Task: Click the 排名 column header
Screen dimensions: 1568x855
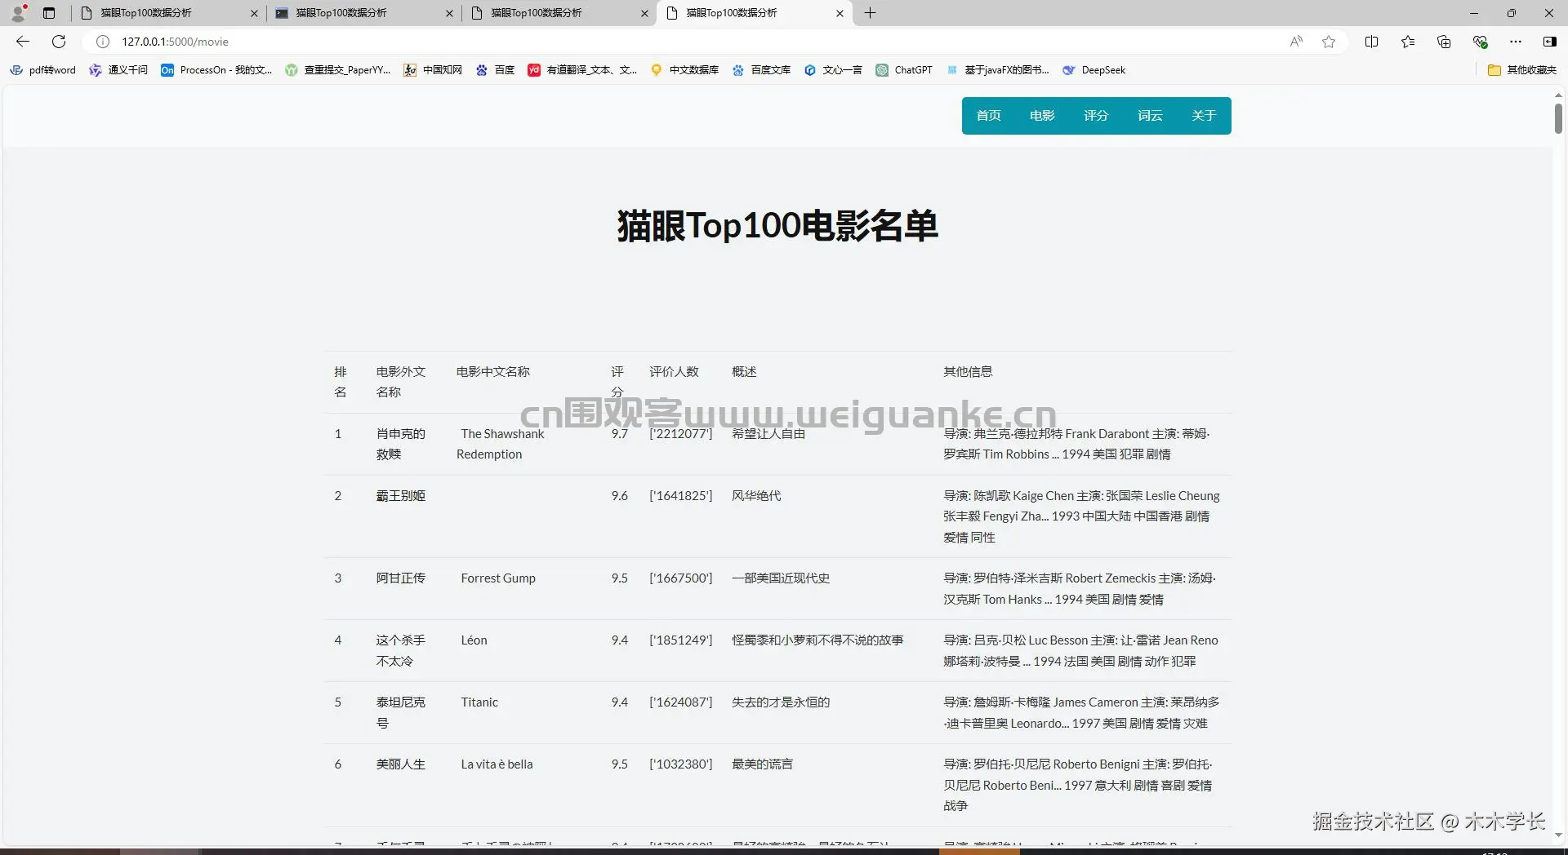Action: 341,382
